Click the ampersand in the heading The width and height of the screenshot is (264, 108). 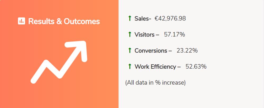pos(59,21)
